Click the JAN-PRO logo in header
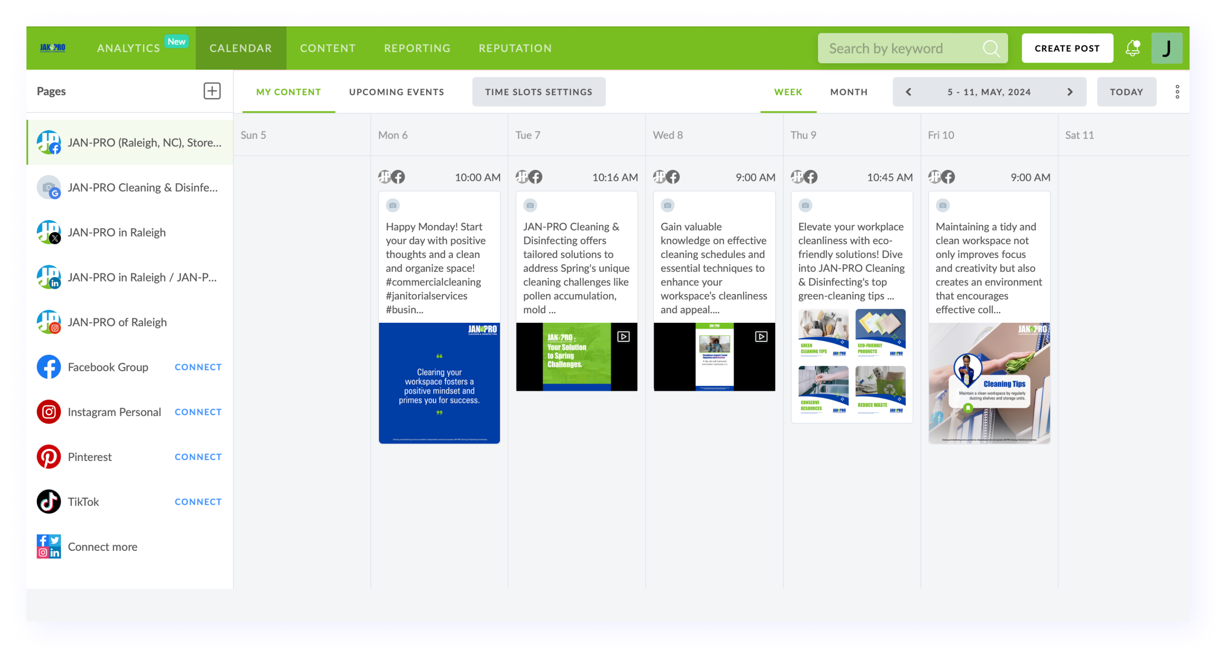 pos(52,48)
